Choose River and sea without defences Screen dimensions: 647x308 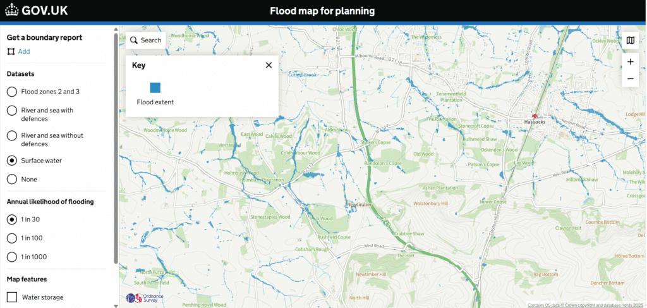point(12,136)
